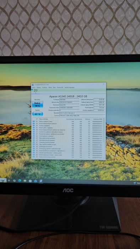Viewport: 140px width, 249px height.
Task: Open the Súbor menu
Action: point(33,88)
